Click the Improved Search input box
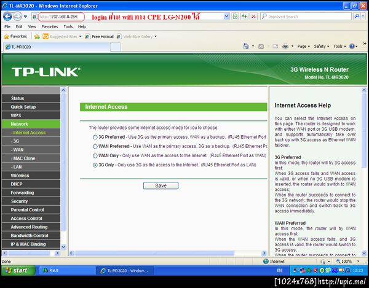The height and width of the screenshot is (288, 369). (x=306, y=17)
